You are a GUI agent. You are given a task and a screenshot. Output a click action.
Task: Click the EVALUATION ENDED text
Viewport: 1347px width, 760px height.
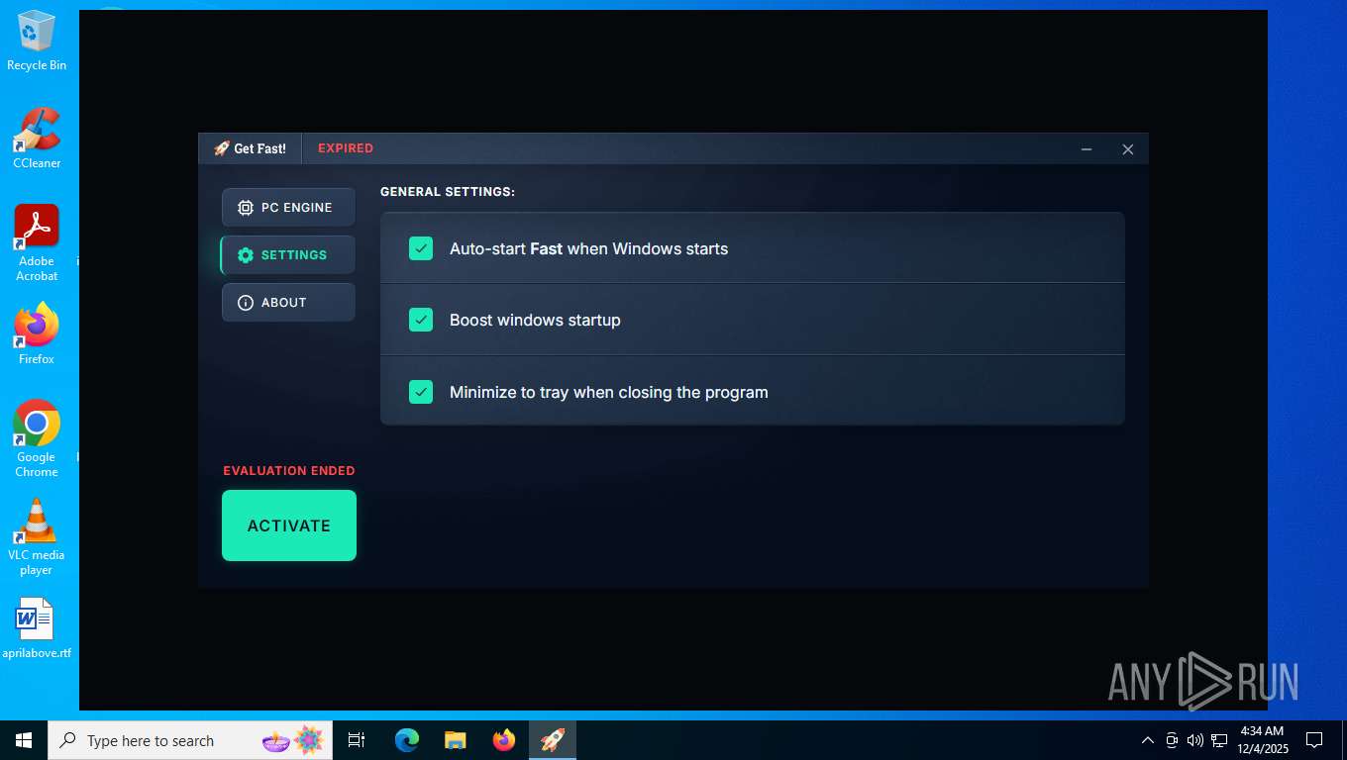tap(289, 471)
